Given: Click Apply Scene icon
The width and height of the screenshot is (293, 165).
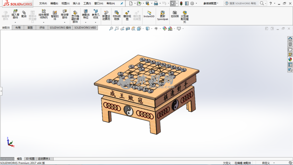Looking at the screenshot, I should [x=170, y=29].
